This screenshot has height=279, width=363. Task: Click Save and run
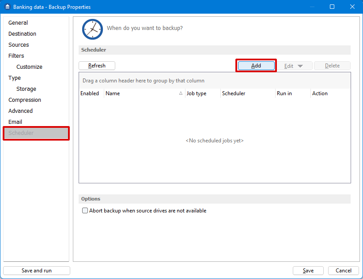tap(36, 270)
